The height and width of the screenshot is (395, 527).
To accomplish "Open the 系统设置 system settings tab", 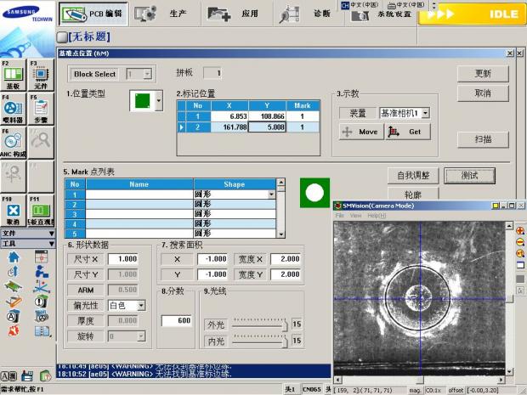I will (x=382, y=15).
